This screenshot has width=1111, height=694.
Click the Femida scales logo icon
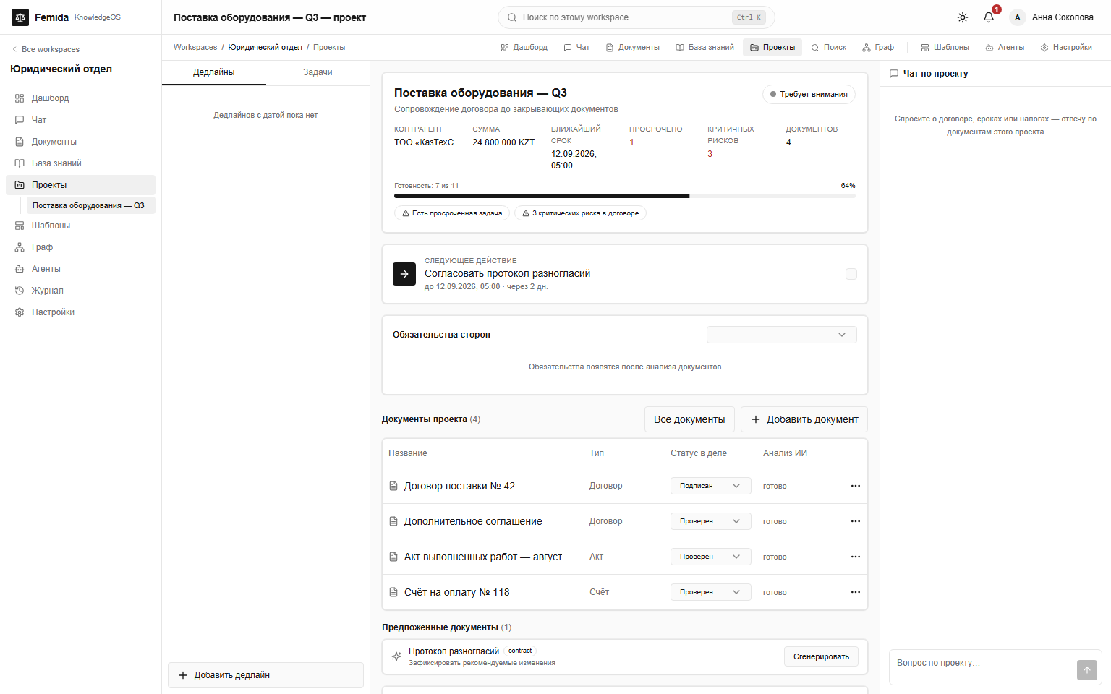(20, 17)
